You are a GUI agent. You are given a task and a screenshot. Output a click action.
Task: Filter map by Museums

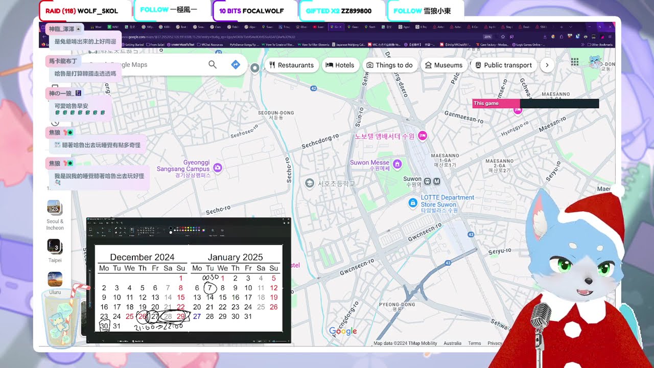pyautogui.click(x=443, y=65)
